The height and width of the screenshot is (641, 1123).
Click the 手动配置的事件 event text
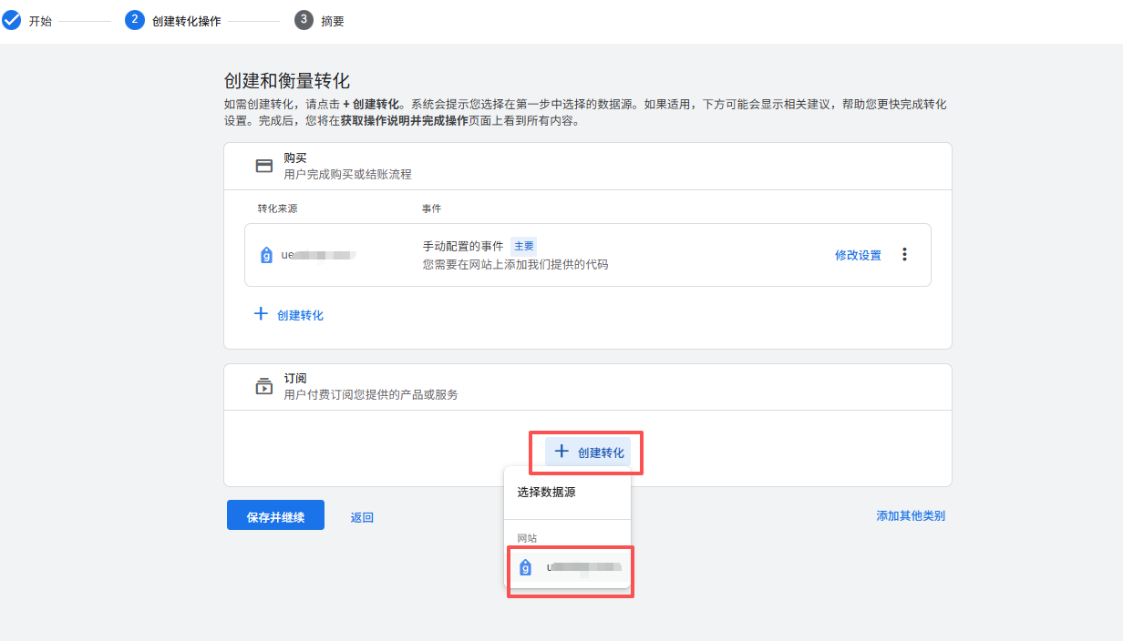[x=463, y=246]
